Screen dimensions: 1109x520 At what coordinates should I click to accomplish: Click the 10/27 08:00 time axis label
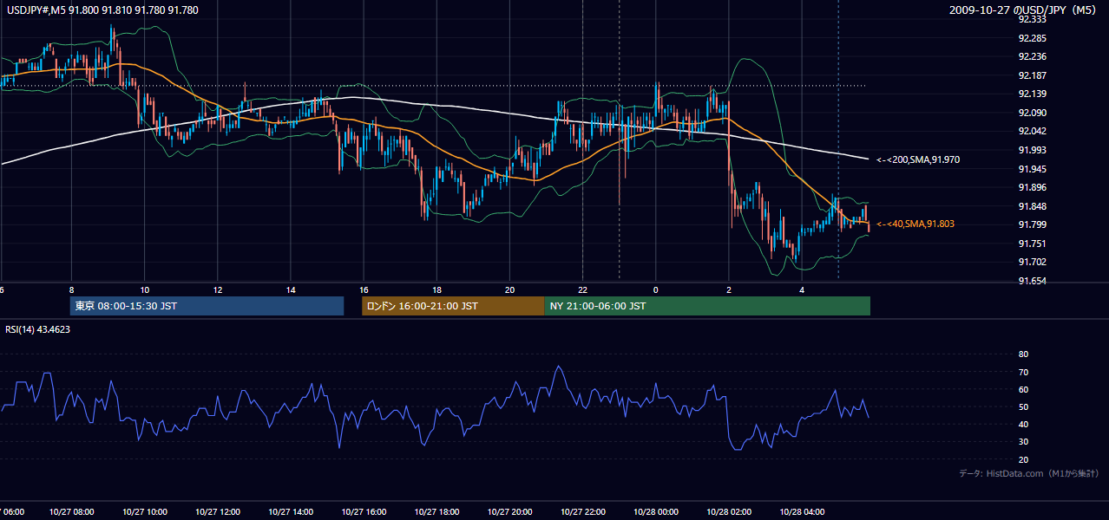73,511
